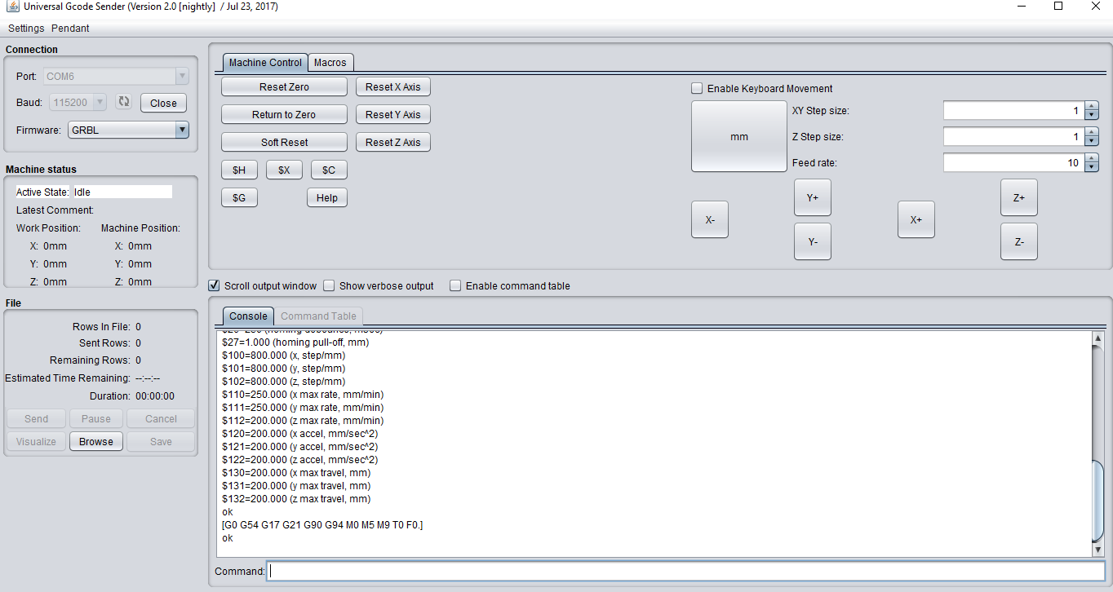Viewport: 1113px width, 592px height.
Task: Jog with the Z- button
Action: click(1019, 241)
